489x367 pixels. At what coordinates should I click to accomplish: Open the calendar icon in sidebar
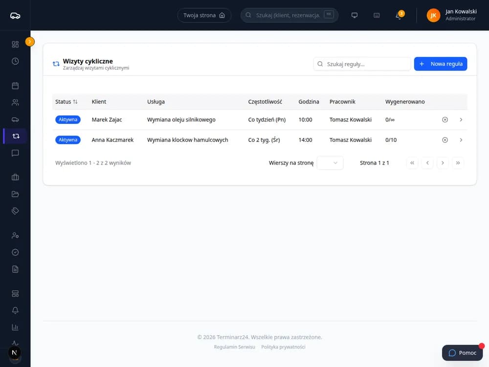(15, 86)
